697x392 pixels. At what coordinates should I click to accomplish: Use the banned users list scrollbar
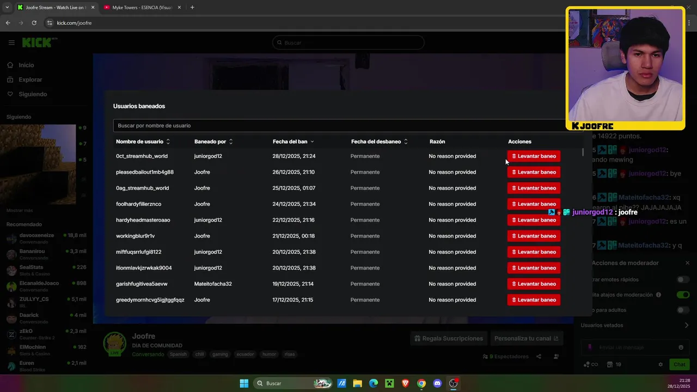(x=583, y=152)
